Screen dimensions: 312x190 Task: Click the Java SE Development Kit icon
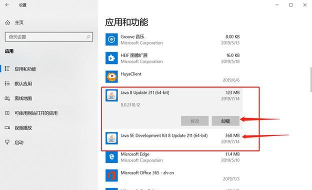point(111,138)
